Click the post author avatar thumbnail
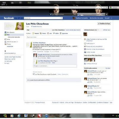The width and height of the screenshot is (119, 119). coord(29,45)
